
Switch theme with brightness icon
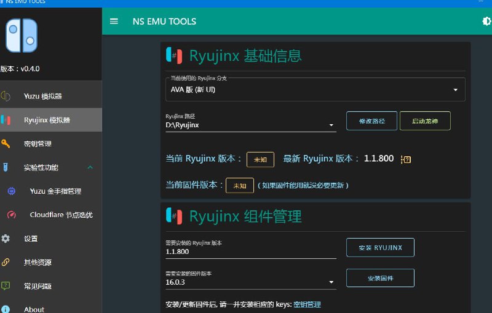(486, 22)
